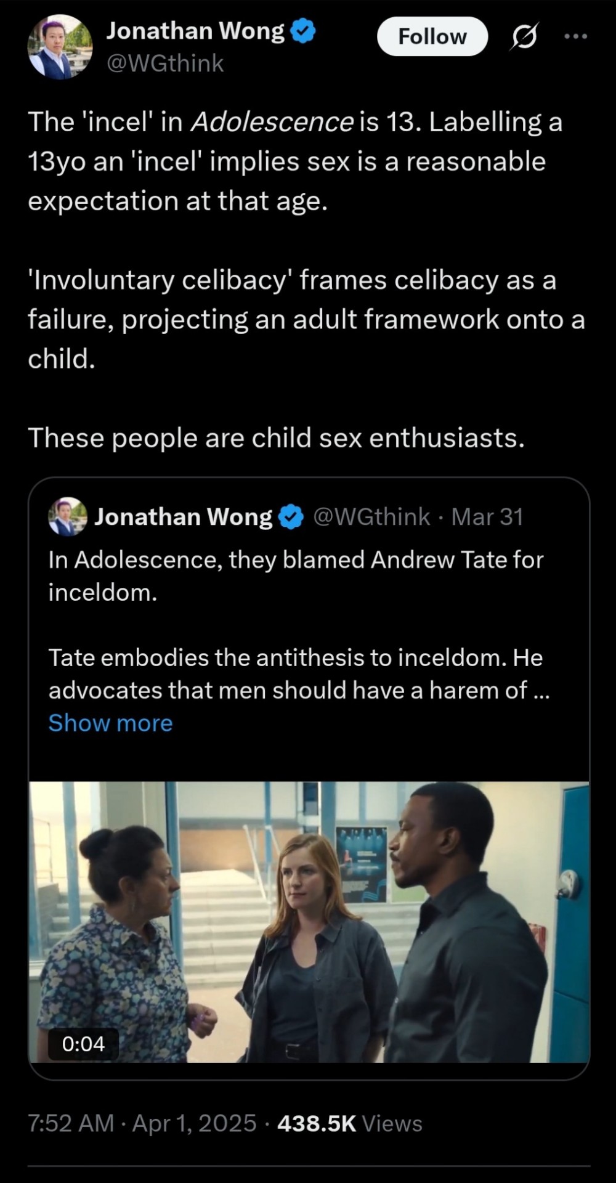Open the quoted text about blaming Andrew Tate
This screenshot has height=1183, width=616.
point(296,575)
